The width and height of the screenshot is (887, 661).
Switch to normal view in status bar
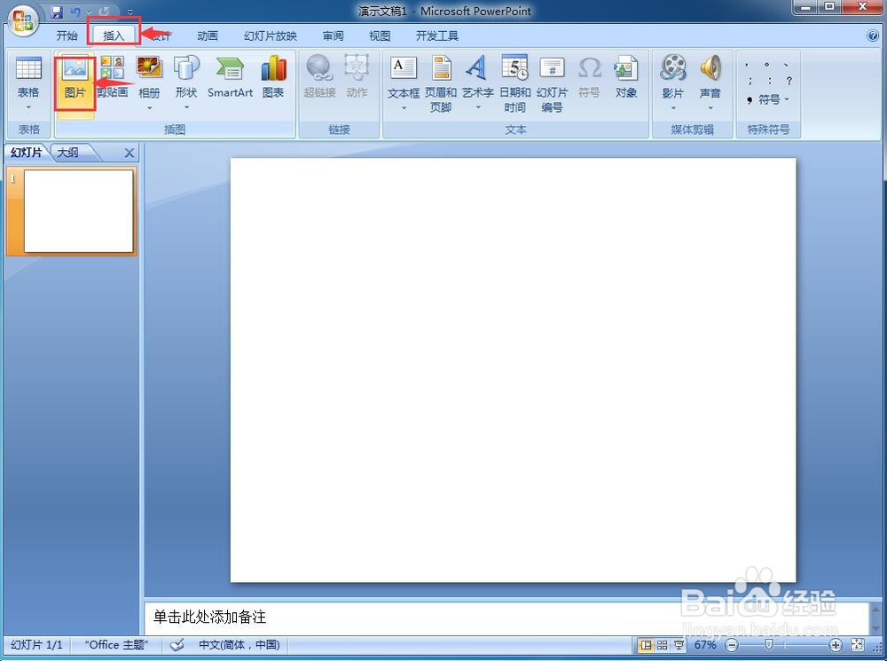646,645
